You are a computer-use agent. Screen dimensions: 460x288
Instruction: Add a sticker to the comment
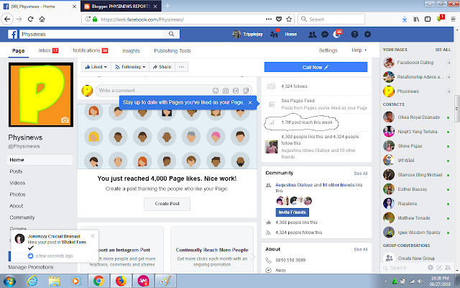(246, 91)
